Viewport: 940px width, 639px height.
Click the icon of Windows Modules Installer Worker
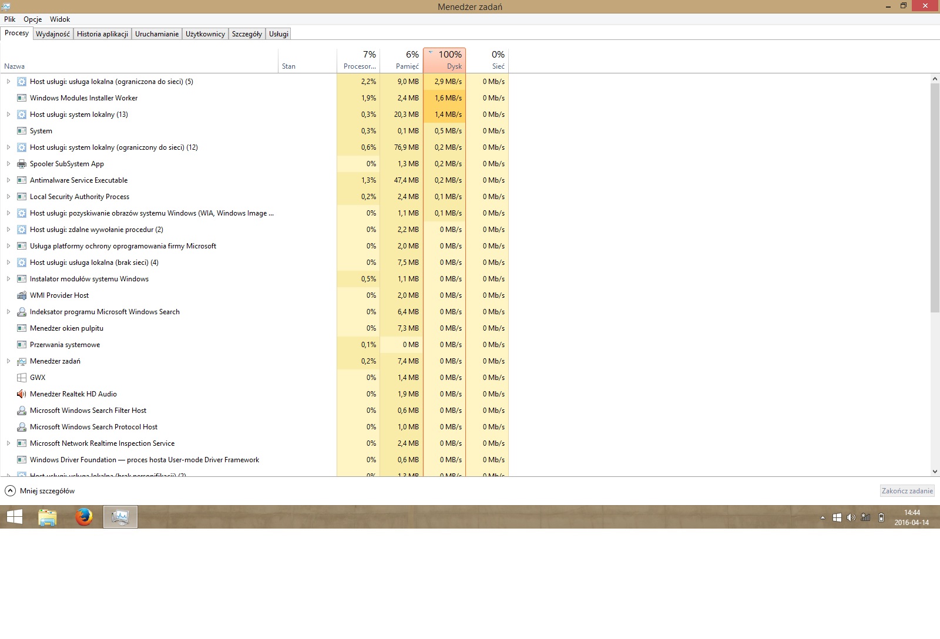pyautogui.click(x=22, y=98)
